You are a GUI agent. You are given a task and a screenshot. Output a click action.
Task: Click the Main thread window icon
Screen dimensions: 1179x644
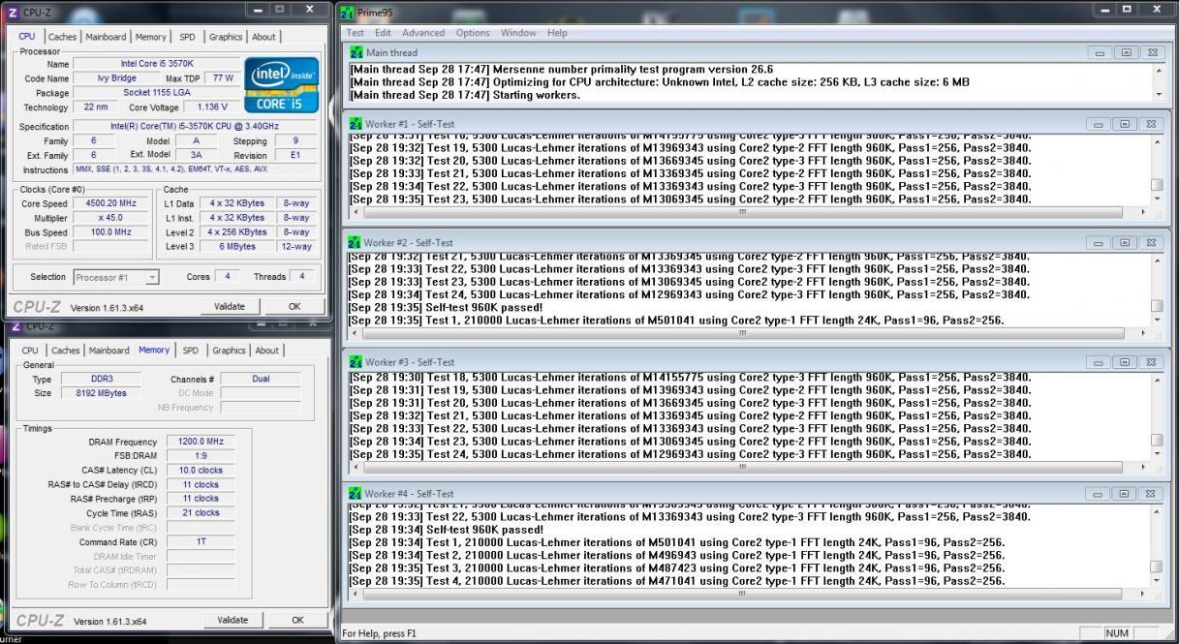(x=356, y=52)
